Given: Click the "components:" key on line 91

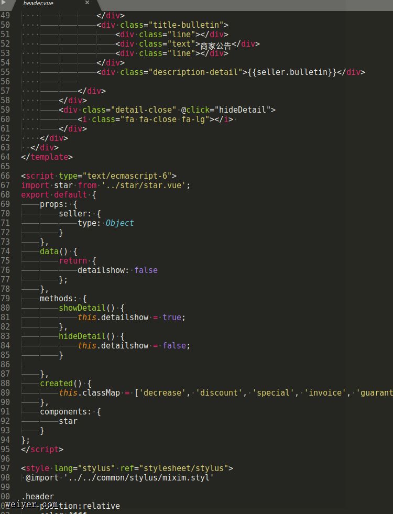Looking at the screenshot, I should [x=65, y=412].
